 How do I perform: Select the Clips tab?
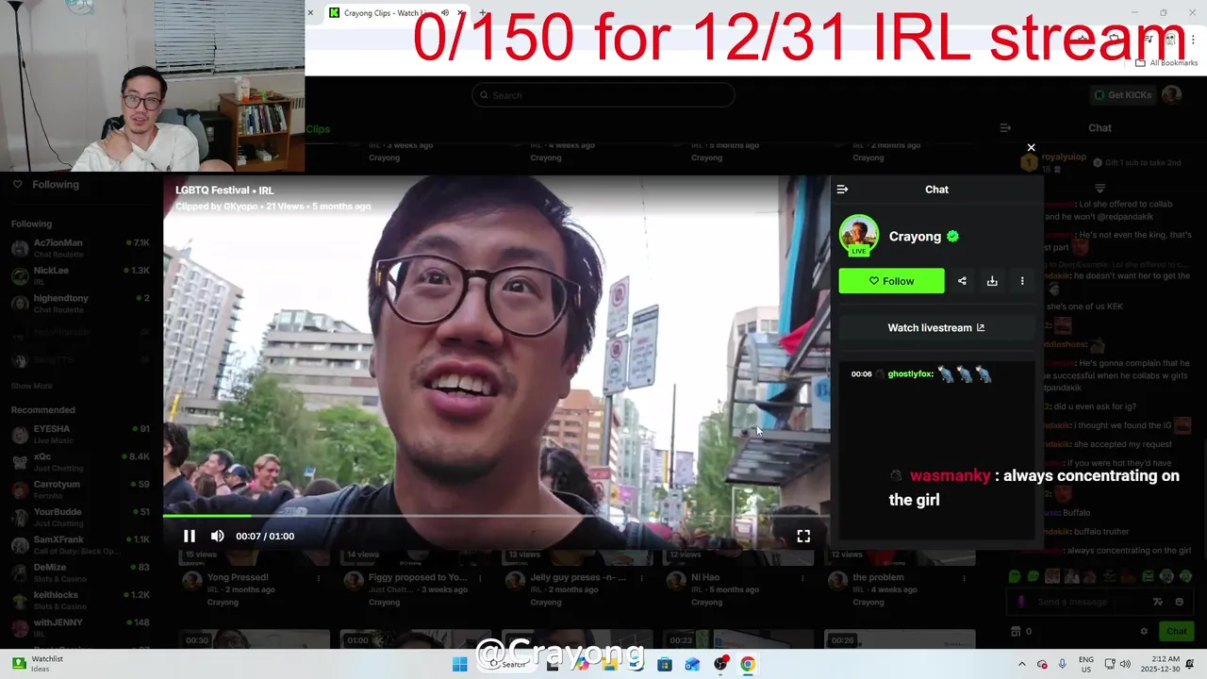318,129
